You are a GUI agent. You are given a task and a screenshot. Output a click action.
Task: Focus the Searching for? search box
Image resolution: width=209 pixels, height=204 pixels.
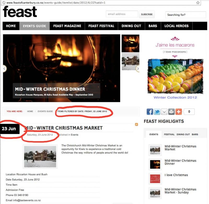pos(186,15)
